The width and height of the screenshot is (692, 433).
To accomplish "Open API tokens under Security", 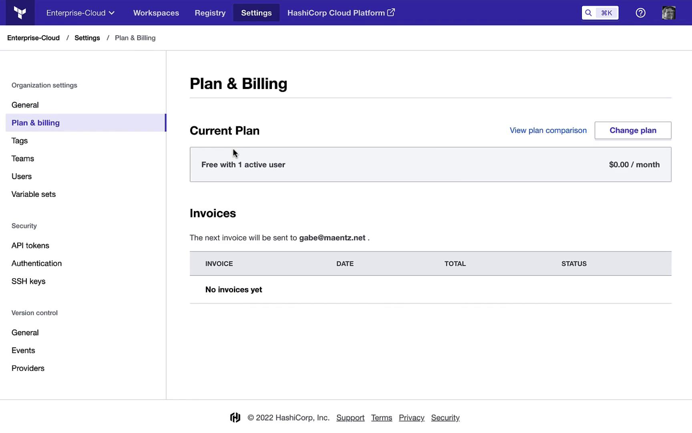I will pyautogui.click(x=30, y=245).
